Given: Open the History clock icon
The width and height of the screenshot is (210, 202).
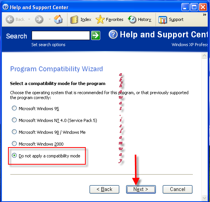Looking at the screenshot, I should [132, 19].
